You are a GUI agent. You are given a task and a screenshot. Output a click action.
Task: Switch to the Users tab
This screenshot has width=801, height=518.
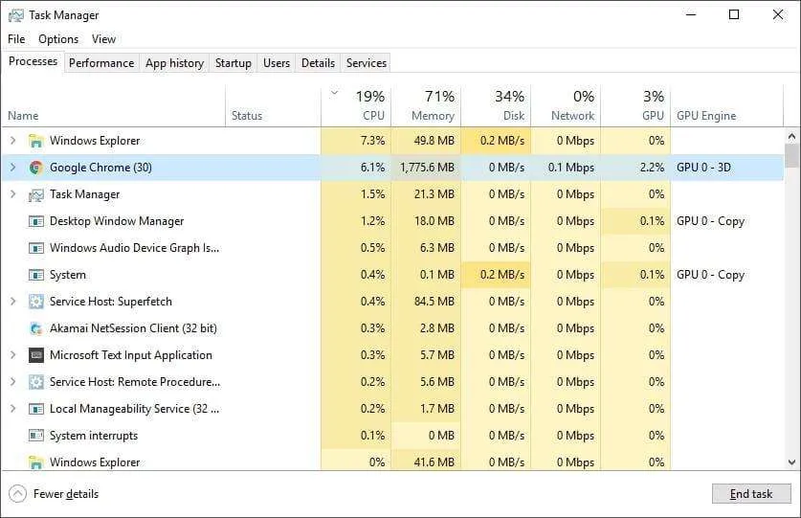(x=277, y=63)
